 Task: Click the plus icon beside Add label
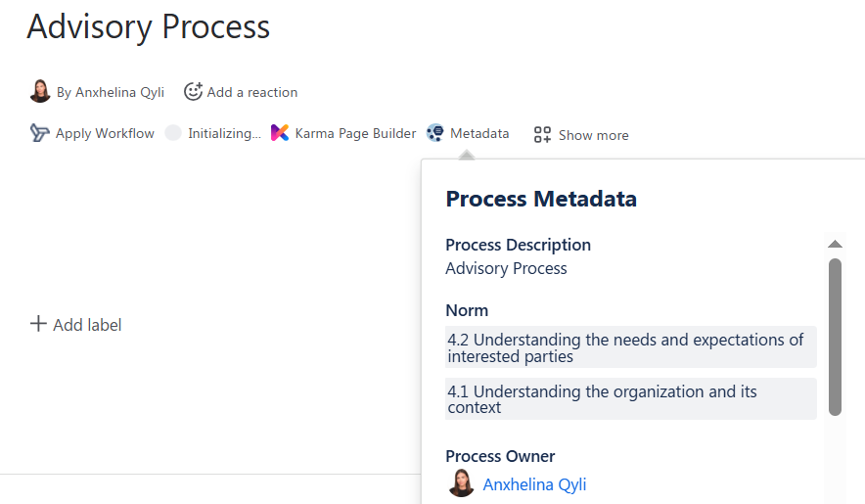tap(38, 324)
